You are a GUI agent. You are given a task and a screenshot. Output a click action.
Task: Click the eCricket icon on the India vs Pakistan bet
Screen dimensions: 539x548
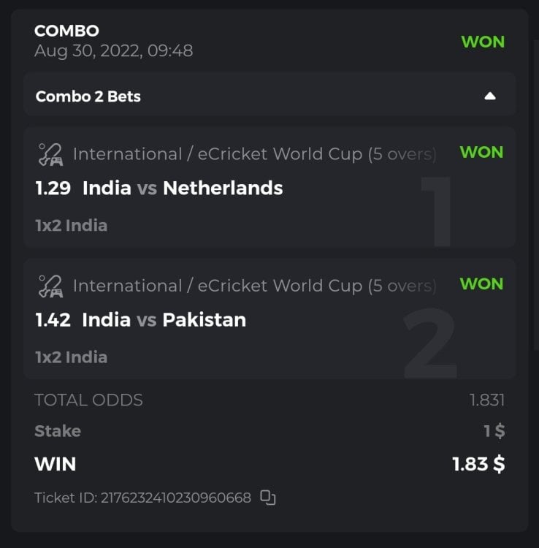pos(50,286)
